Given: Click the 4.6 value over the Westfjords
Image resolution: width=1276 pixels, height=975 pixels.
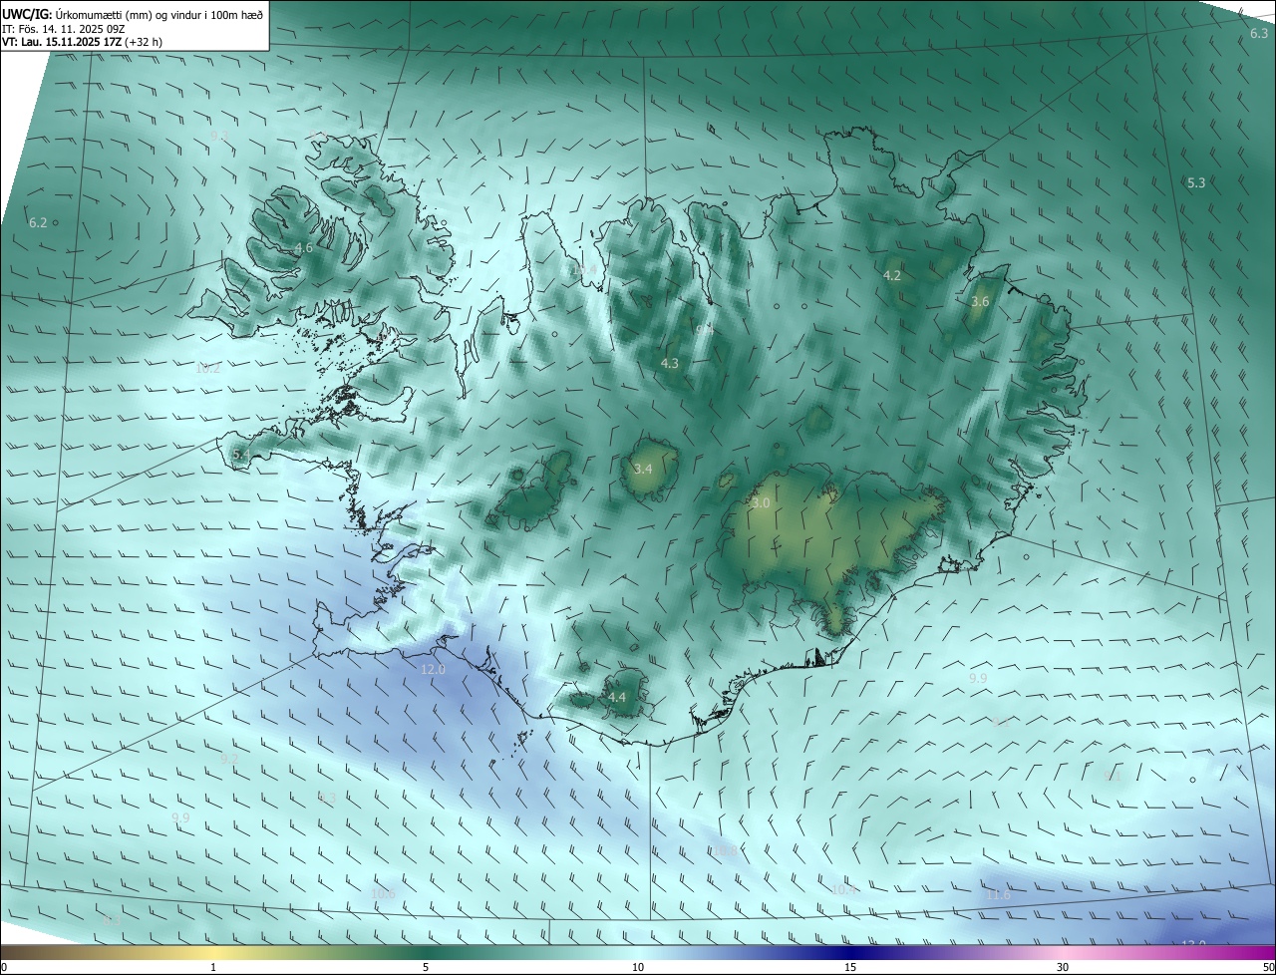Looking at the screenshot, I should 303,247.
